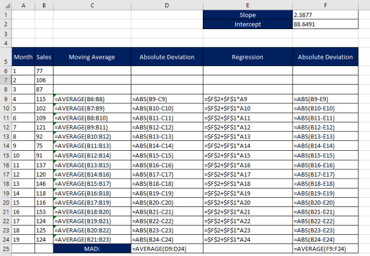370x256 pixels.
Task: Click cell with =AVERAGE(B13:B15)
Action: pos(92,165)
